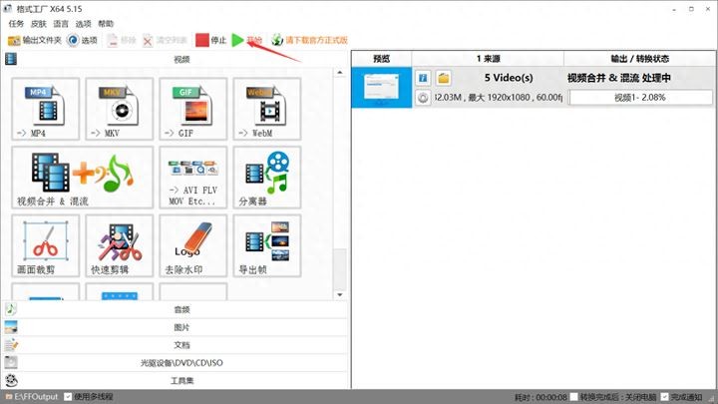Open the GIF conversion tool
This screenshot has height=404, width=718.
point(192,109)
